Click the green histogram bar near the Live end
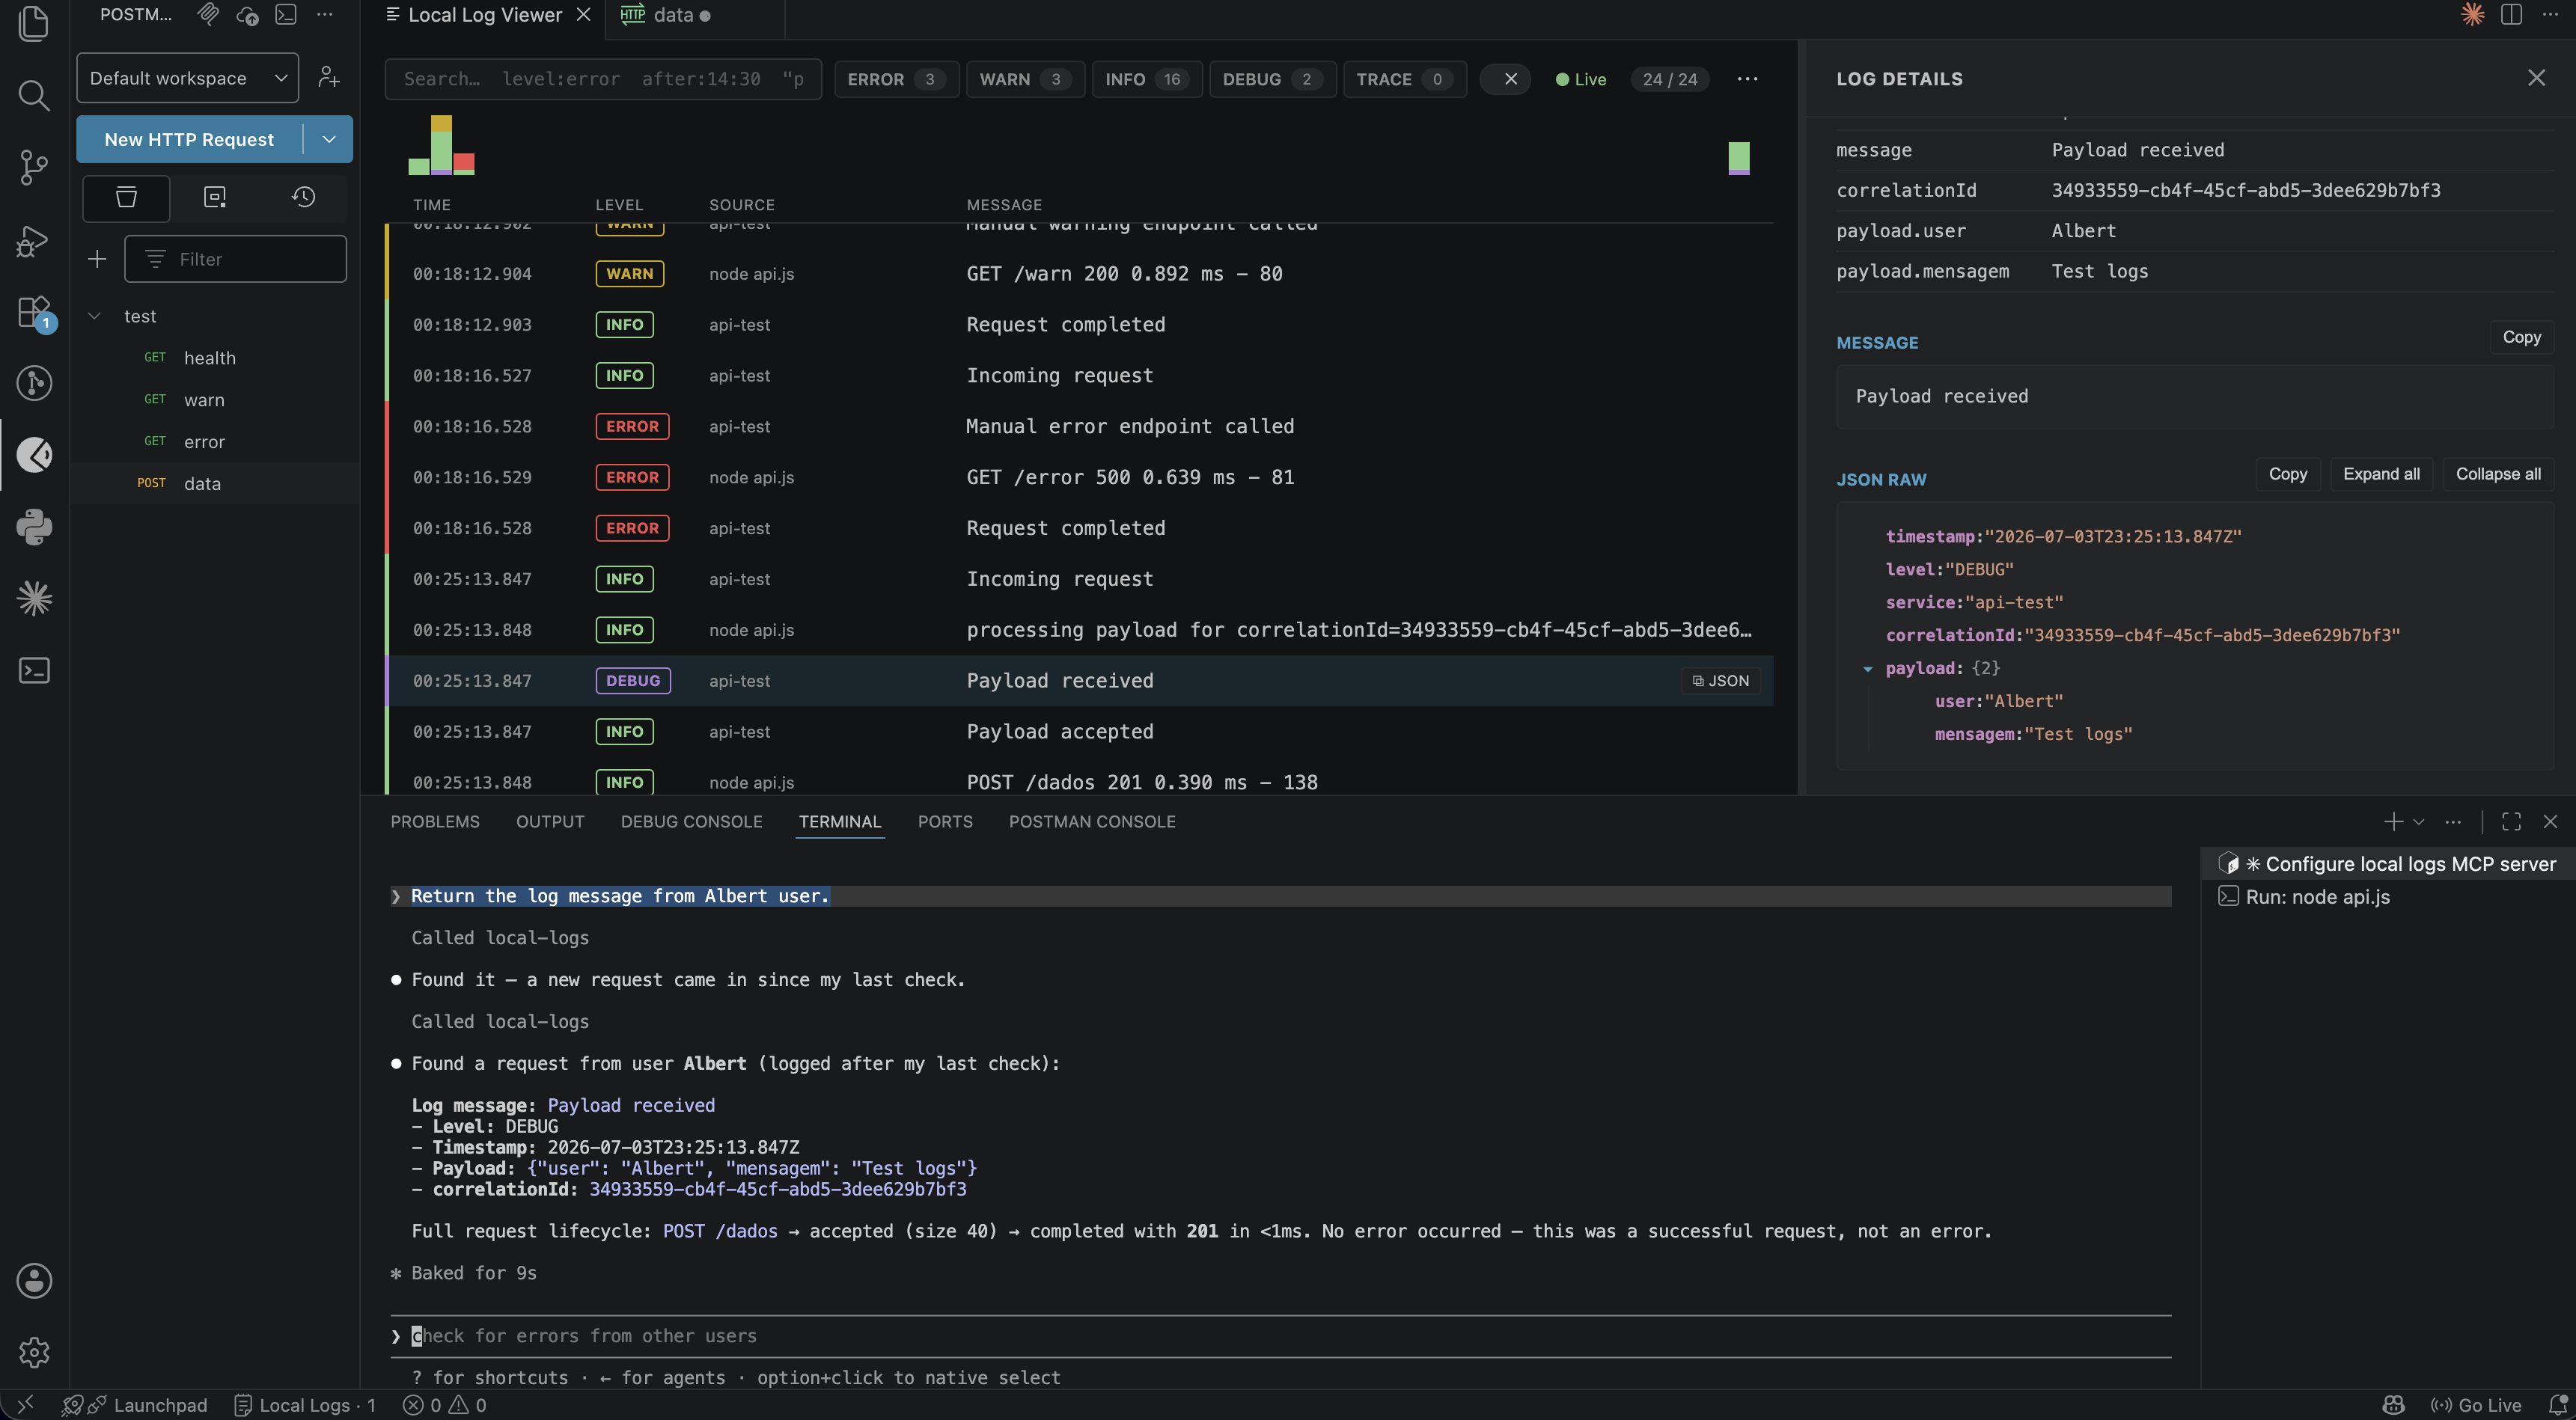Viewport: 2576px width, 1420px height. pos(1739,156)
